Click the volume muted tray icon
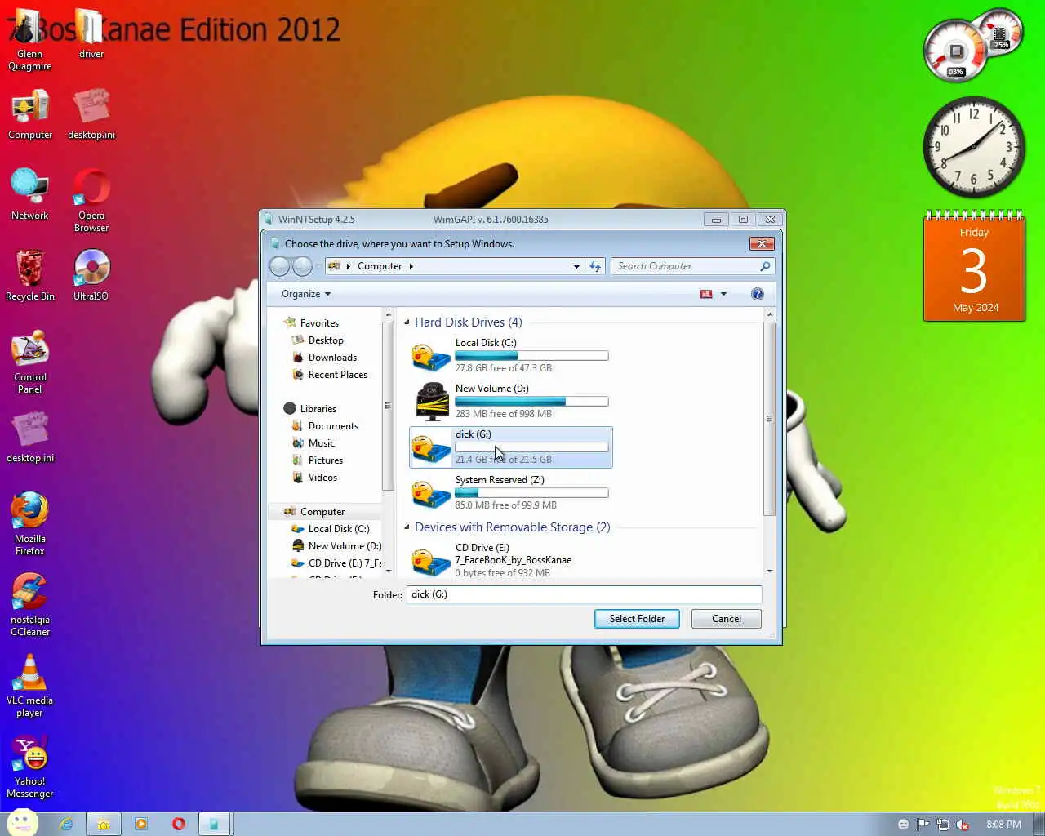Image resolution: width=1045 pixels, height=836 pixels. coord(963,825)
